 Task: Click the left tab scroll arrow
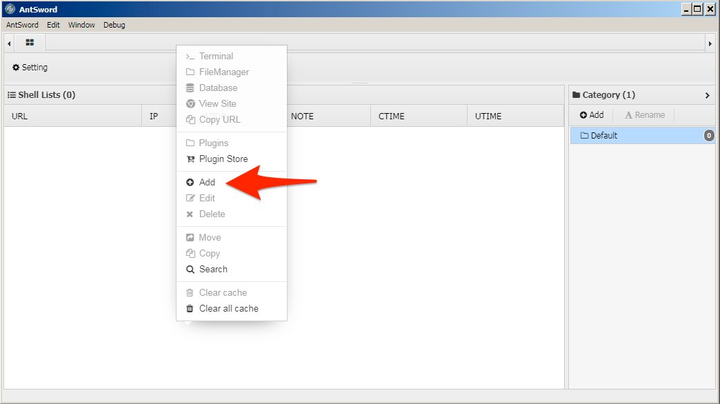(9, 43)
